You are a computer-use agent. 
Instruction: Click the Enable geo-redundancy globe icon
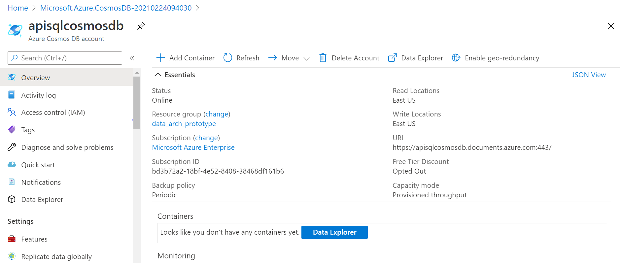(456, 58)
